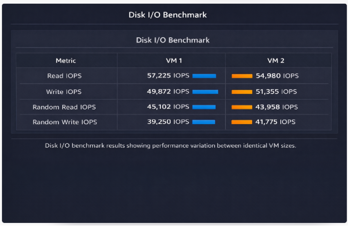The image size is (348, 228).
Task: Click the 54,980 IOPS value
Action: (x=277, y=76)
